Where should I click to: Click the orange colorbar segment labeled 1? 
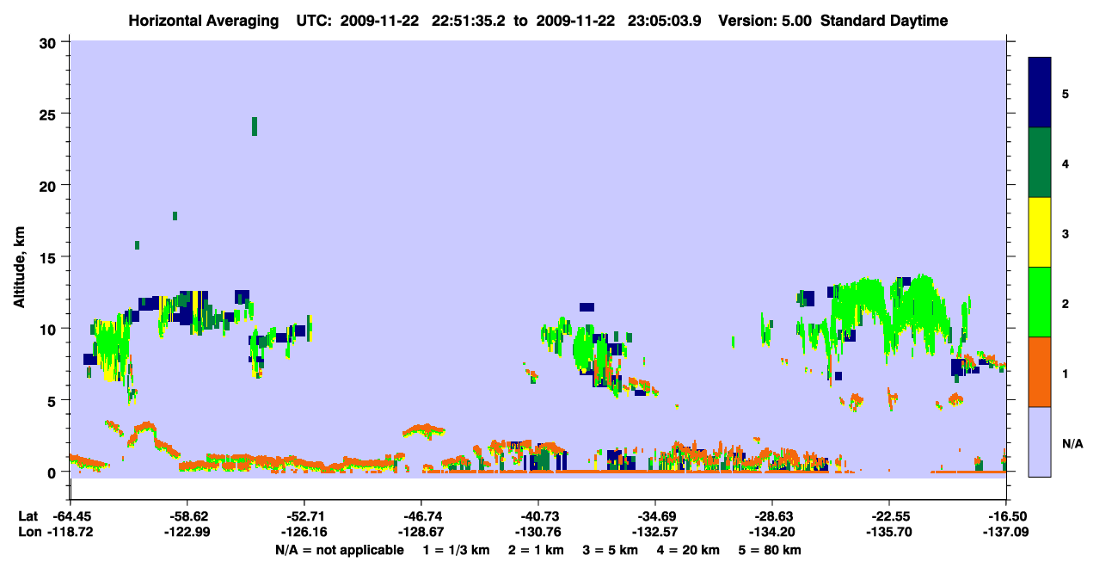point(1040,372)
